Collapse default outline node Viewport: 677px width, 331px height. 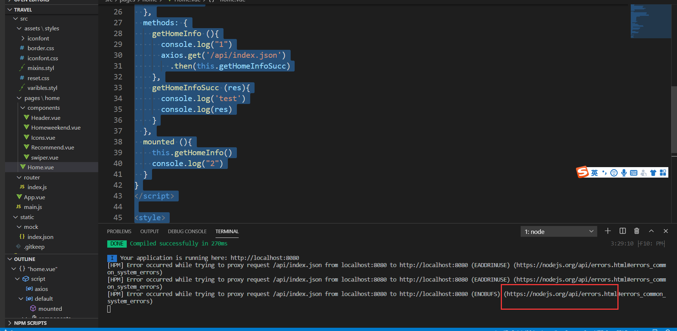point(21,299)
